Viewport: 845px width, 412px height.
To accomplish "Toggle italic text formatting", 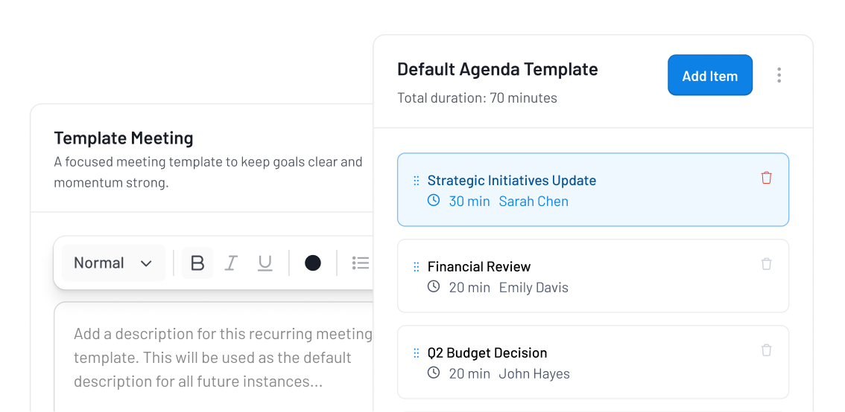I will (231, 263).
